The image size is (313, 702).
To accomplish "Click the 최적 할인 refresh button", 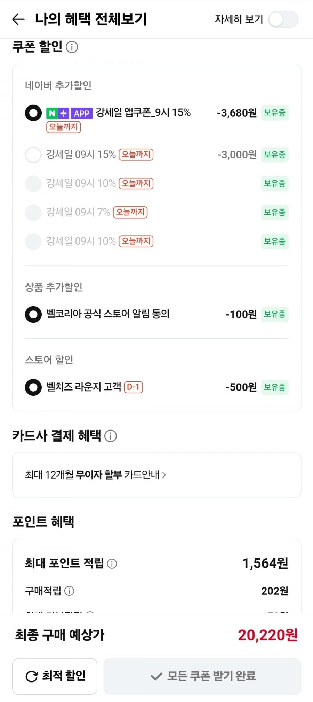I will click(x=55, y=676).
